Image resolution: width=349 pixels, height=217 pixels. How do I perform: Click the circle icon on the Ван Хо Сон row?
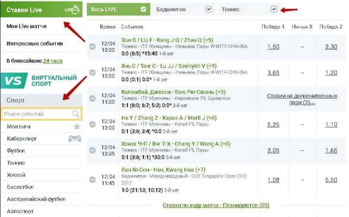point(92,180)
